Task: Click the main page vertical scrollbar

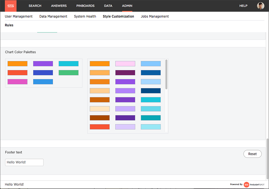Action: tap(267, 159)
